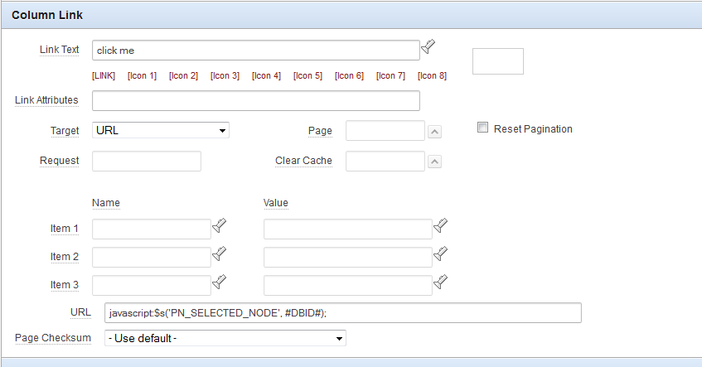Open help for the Page Checksum label
702x367 pixels.
click(53, 338)
